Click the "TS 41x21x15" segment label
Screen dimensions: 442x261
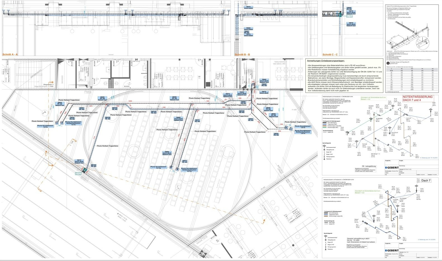point(394,133)
